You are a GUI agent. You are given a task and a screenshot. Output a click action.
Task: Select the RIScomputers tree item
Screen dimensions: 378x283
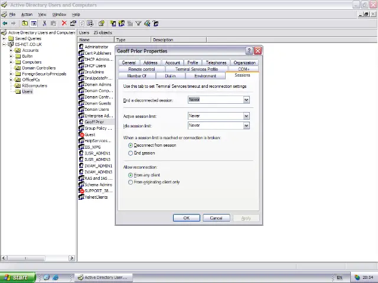[x=35, y=85]
